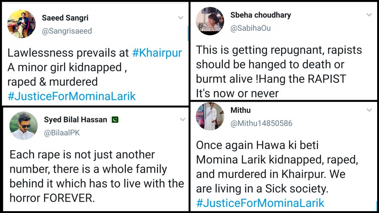Expand Saeed Sangri's tweet options chevron
The image size is (379, 213).
[180, 18]
